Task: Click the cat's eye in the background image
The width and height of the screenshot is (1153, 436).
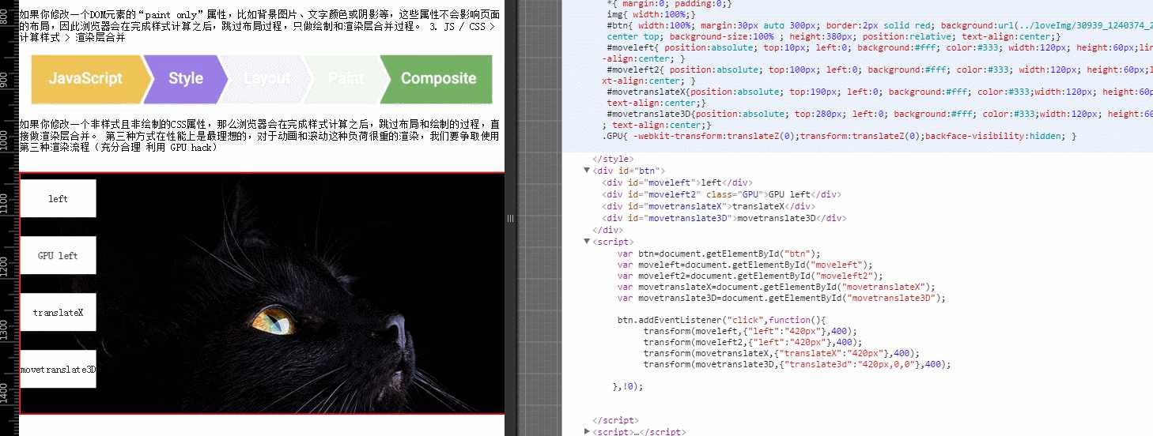Action: click(273, 320)
